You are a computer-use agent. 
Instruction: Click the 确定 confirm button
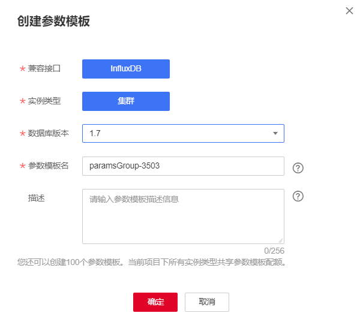click(155, 302)
